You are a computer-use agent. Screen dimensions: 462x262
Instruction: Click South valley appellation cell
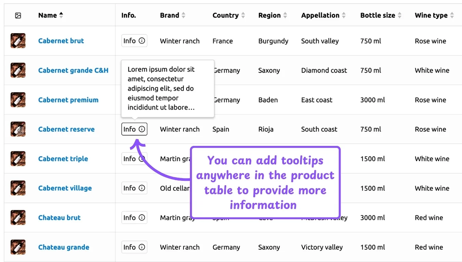320,41
